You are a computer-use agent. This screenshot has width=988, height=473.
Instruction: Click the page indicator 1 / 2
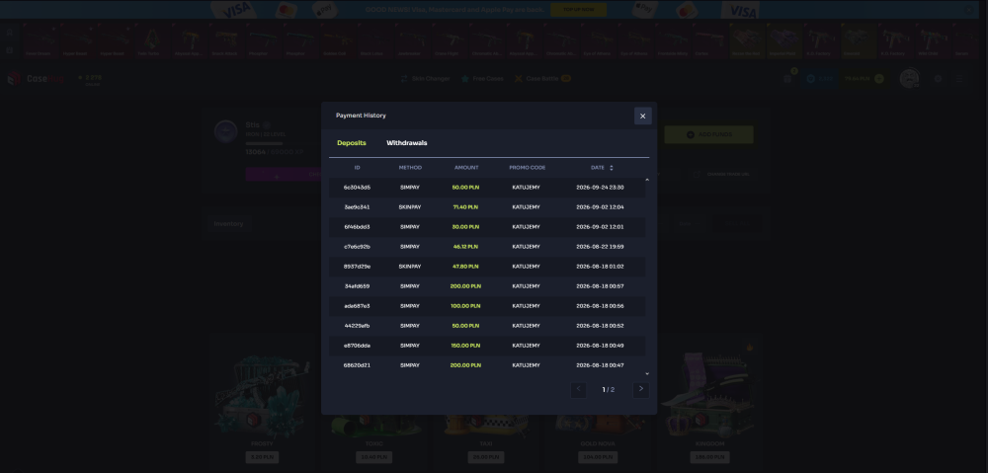pyautogui.click(x=608, y=390)
